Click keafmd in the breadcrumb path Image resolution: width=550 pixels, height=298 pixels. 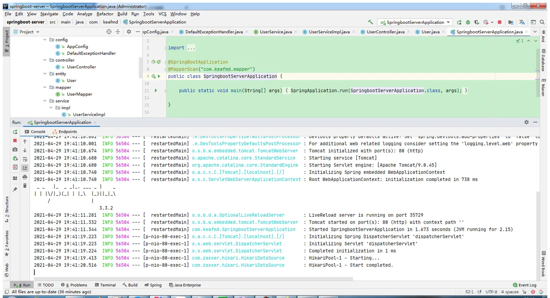click(110, 22)
